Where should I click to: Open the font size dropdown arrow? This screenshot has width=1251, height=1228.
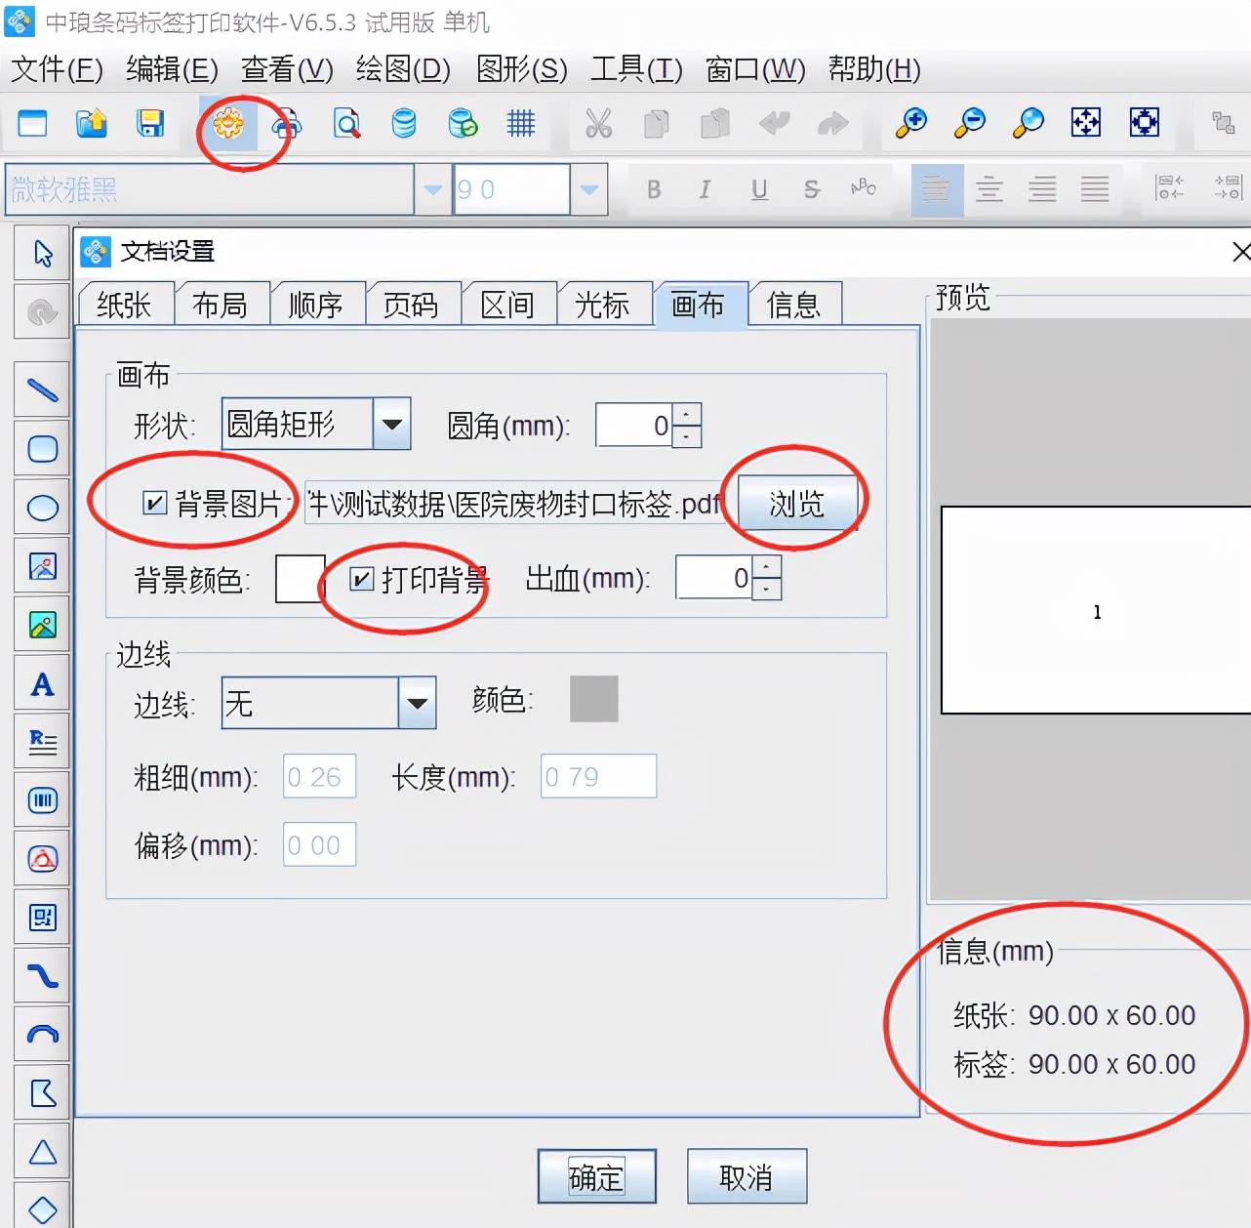tap(588, 189)
